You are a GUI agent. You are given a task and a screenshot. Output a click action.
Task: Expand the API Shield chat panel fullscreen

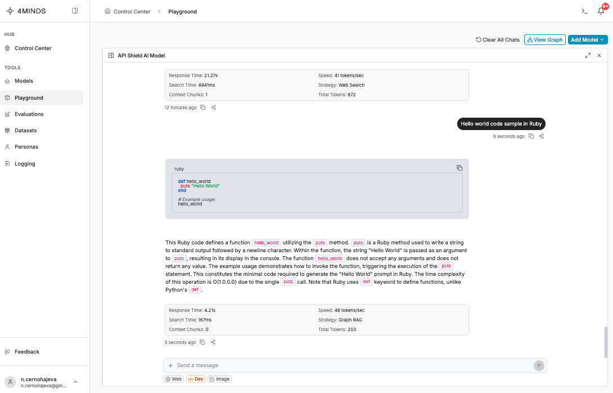(x=588, y=56)
